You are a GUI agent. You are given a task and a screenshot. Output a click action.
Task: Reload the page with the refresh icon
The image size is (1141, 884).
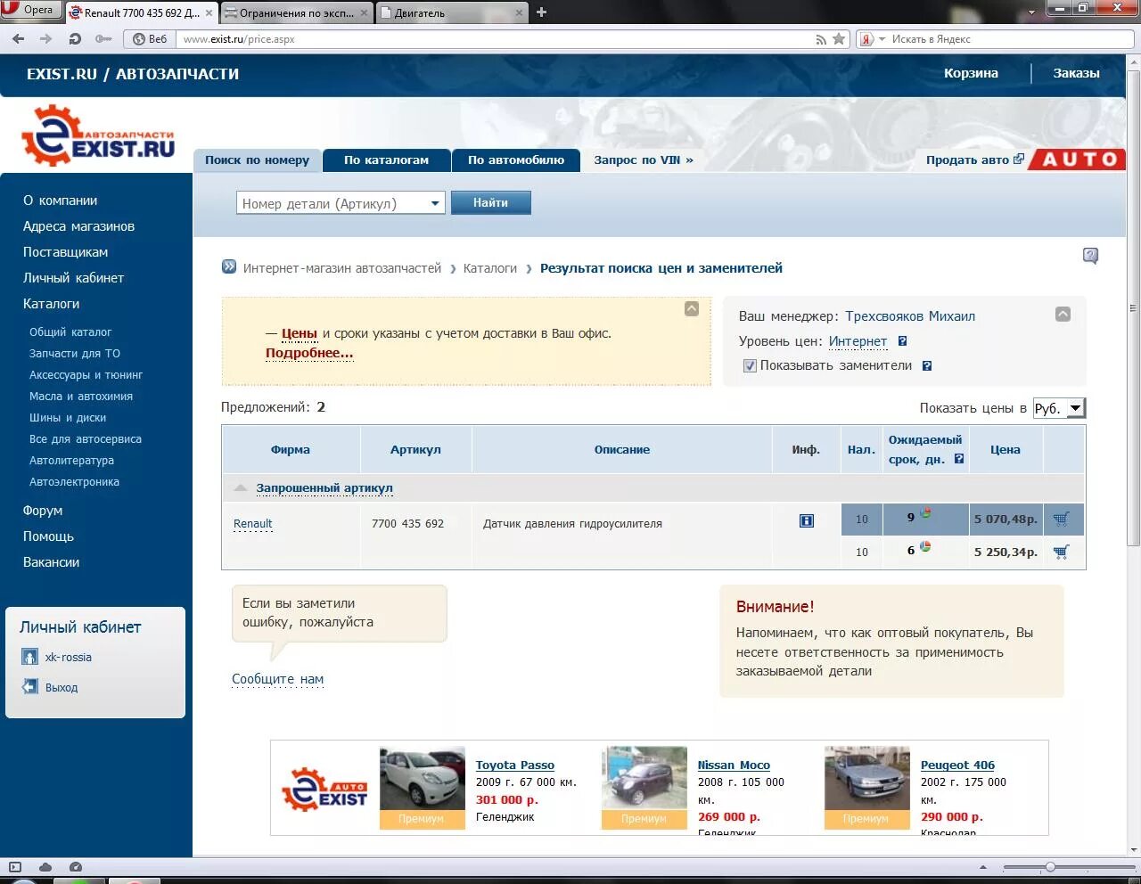pos(75,39)
